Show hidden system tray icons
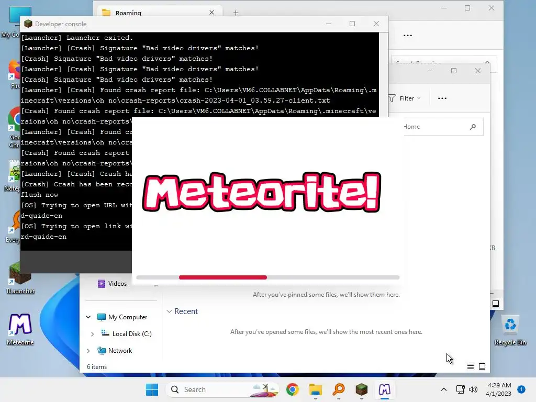Viewport: 536px width, 402px height. click(444, 389)
